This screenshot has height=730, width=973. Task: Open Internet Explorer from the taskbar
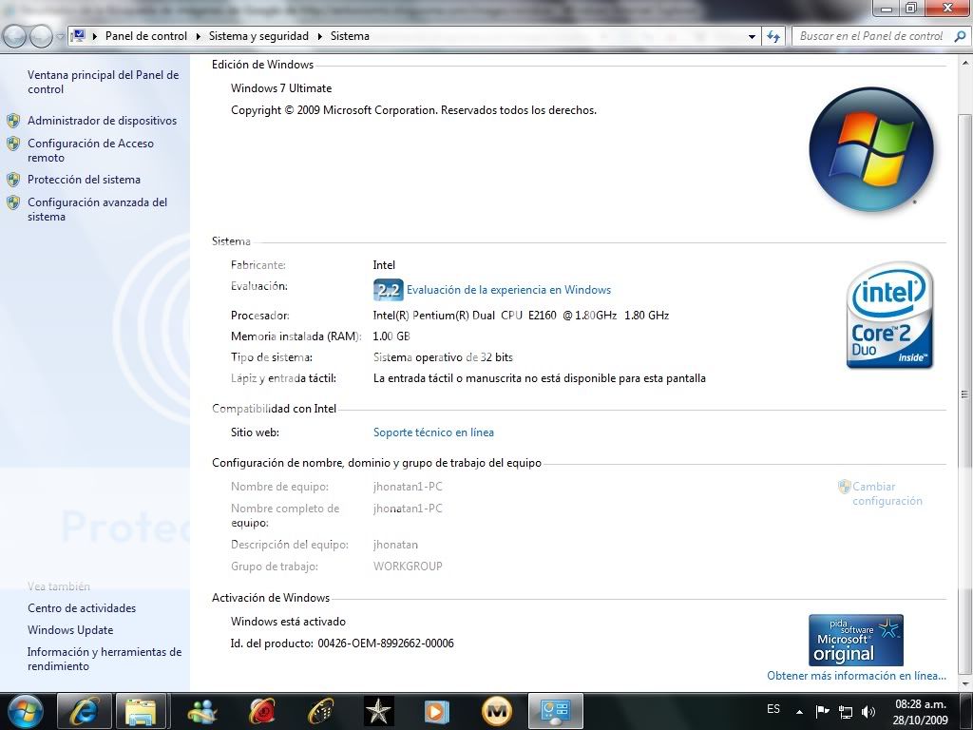pos(85,711)
